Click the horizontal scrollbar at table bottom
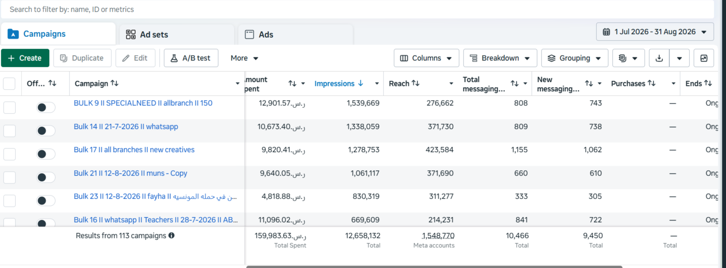This screenshot has height=268, width=726. click(434, 266)
